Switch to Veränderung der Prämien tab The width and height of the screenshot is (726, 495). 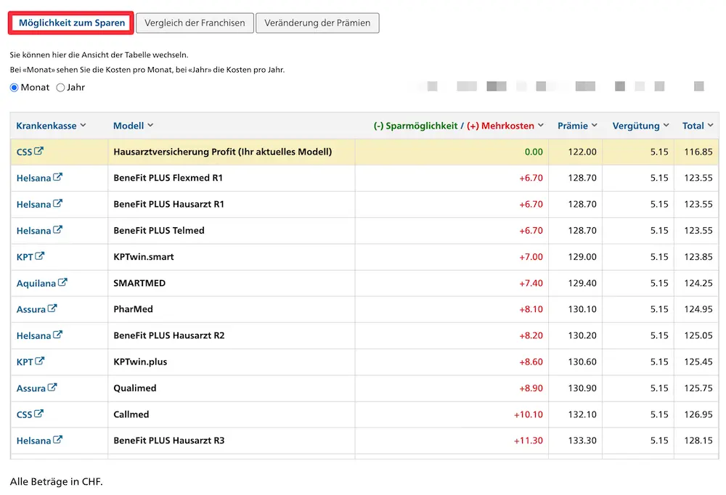click(317, 22)
